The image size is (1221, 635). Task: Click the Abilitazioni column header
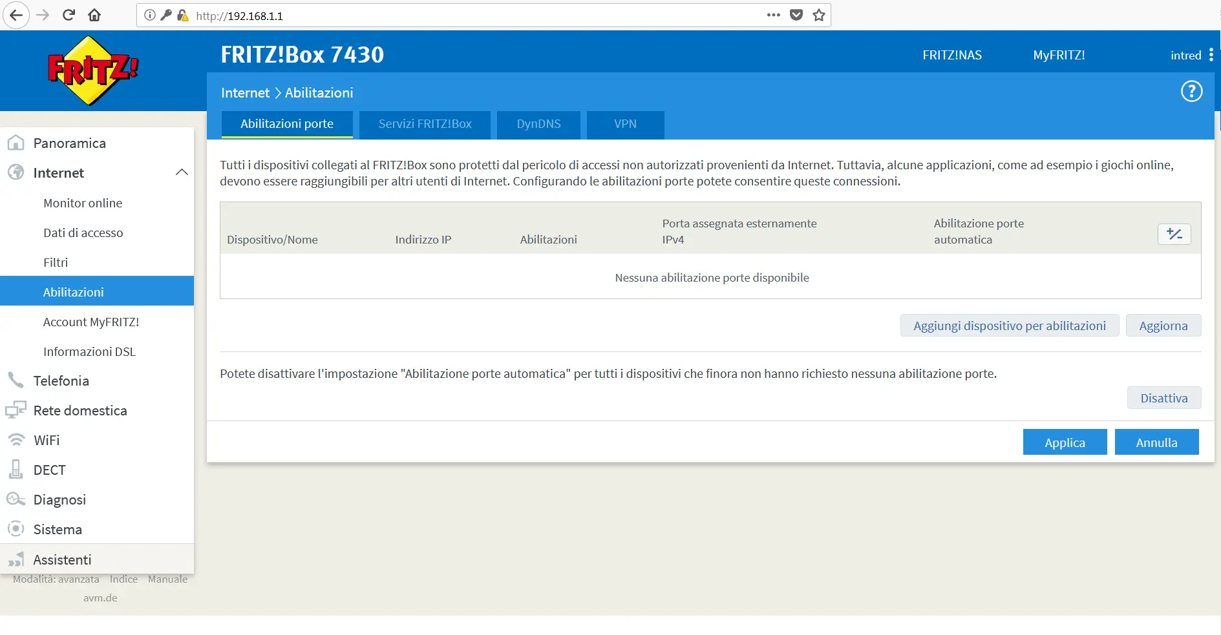[548, 240]
